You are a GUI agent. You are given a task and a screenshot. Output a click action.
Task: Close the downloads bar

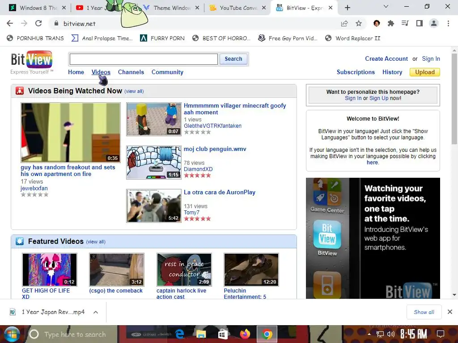click(450, 312)
